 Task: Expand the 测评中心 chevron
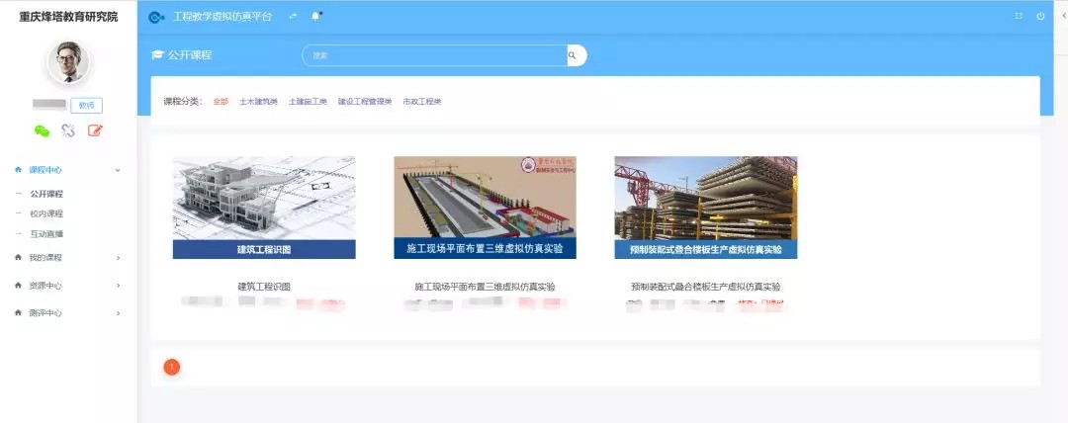118,313
